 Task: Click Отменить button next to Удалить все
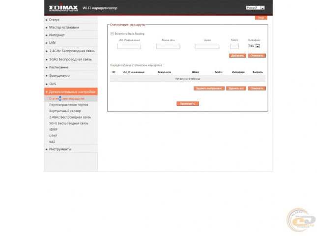(257, 88)
